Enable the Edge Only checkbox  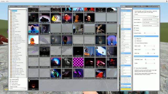pos(135,39)
